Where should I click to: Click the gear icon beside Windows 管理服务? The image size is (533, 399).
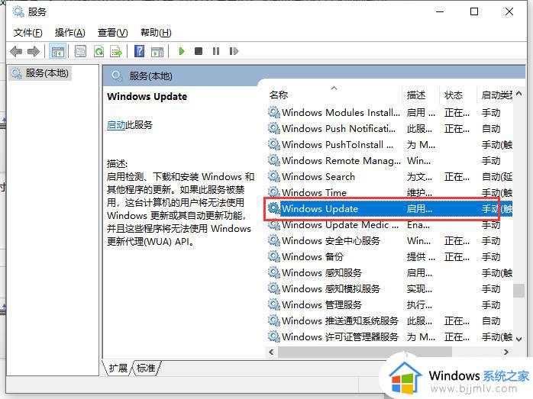coord(273,304)
